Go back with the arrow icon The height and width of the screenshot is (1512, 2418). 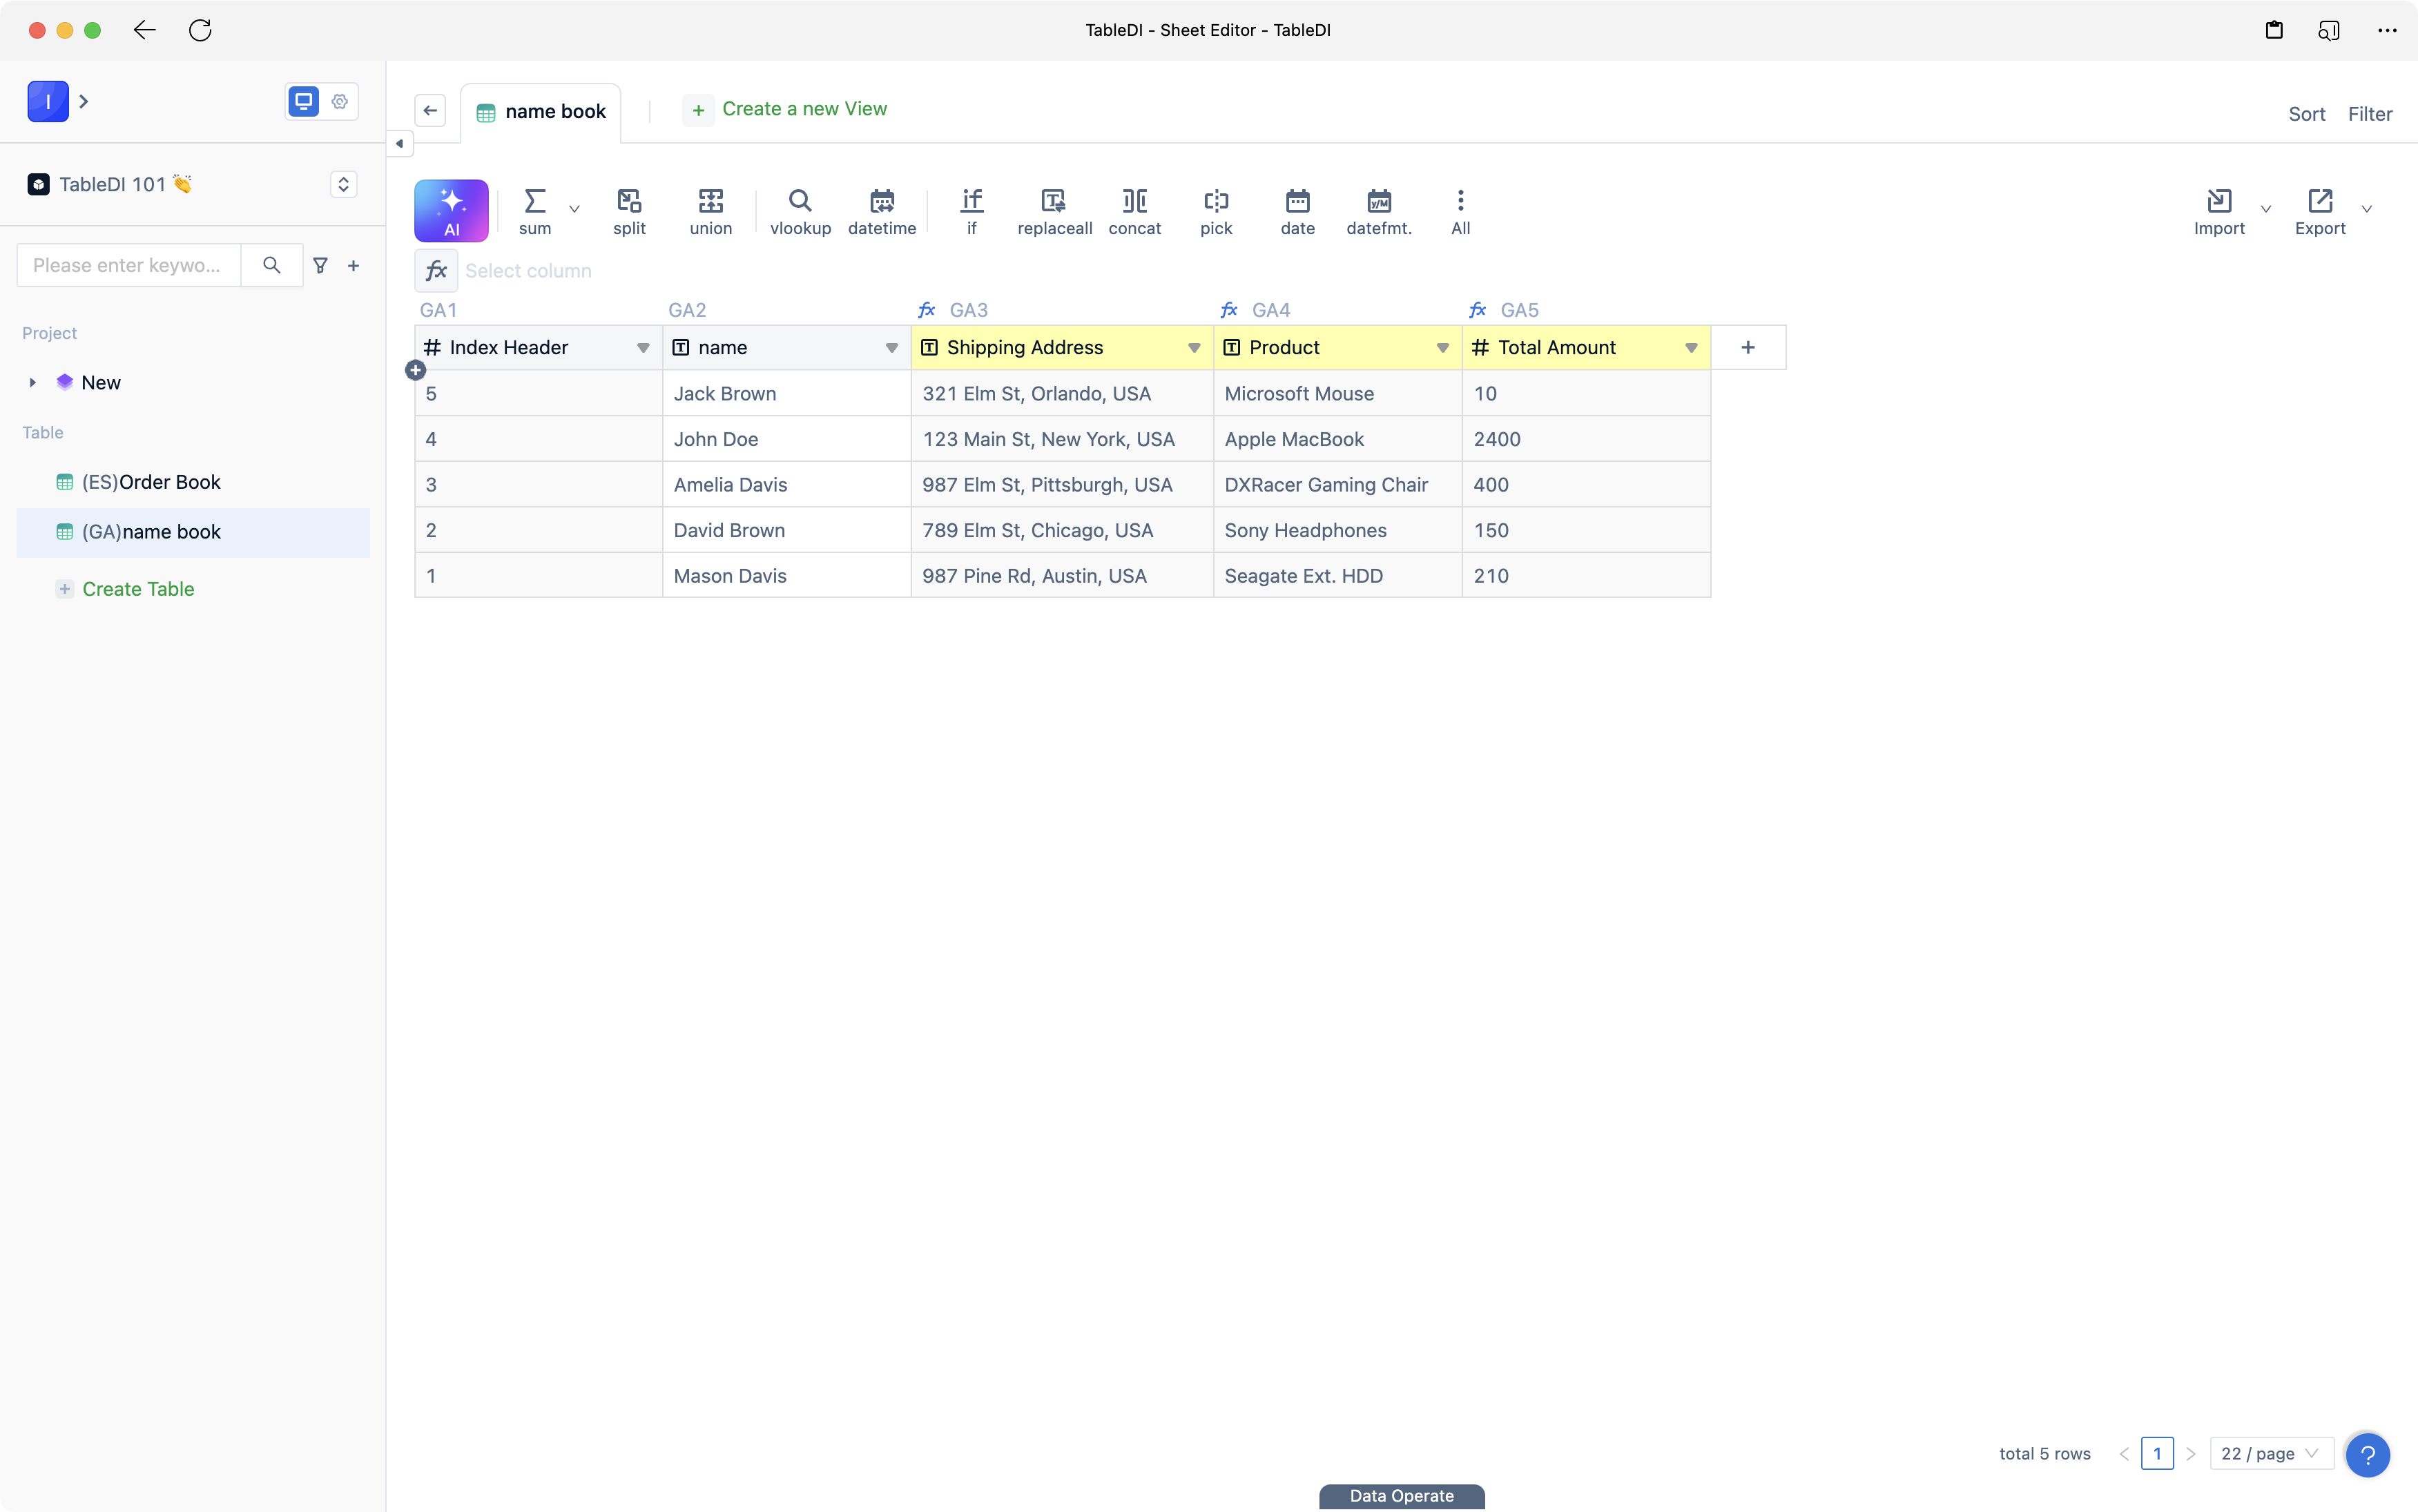click(145, 30)
